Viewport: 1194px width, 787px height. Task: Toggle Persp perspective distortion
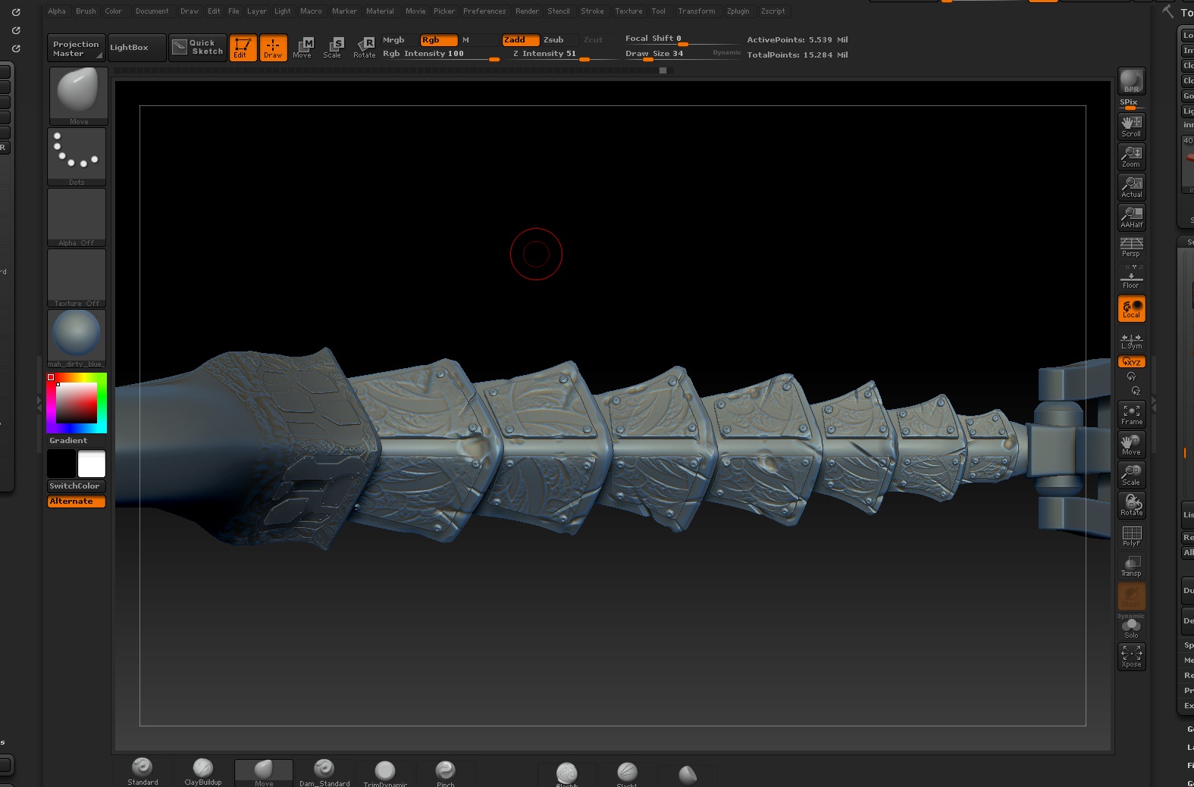(x=1131, y=248)
